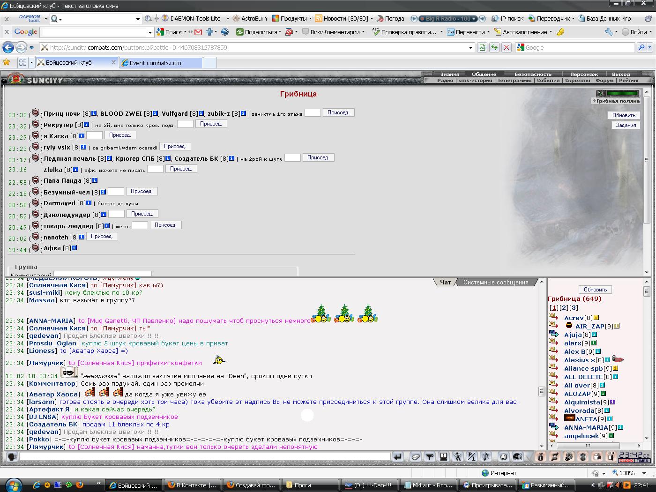Toggle compatibility view icon in address bar
The image size is (656, 492).
(x=482, y=47)
